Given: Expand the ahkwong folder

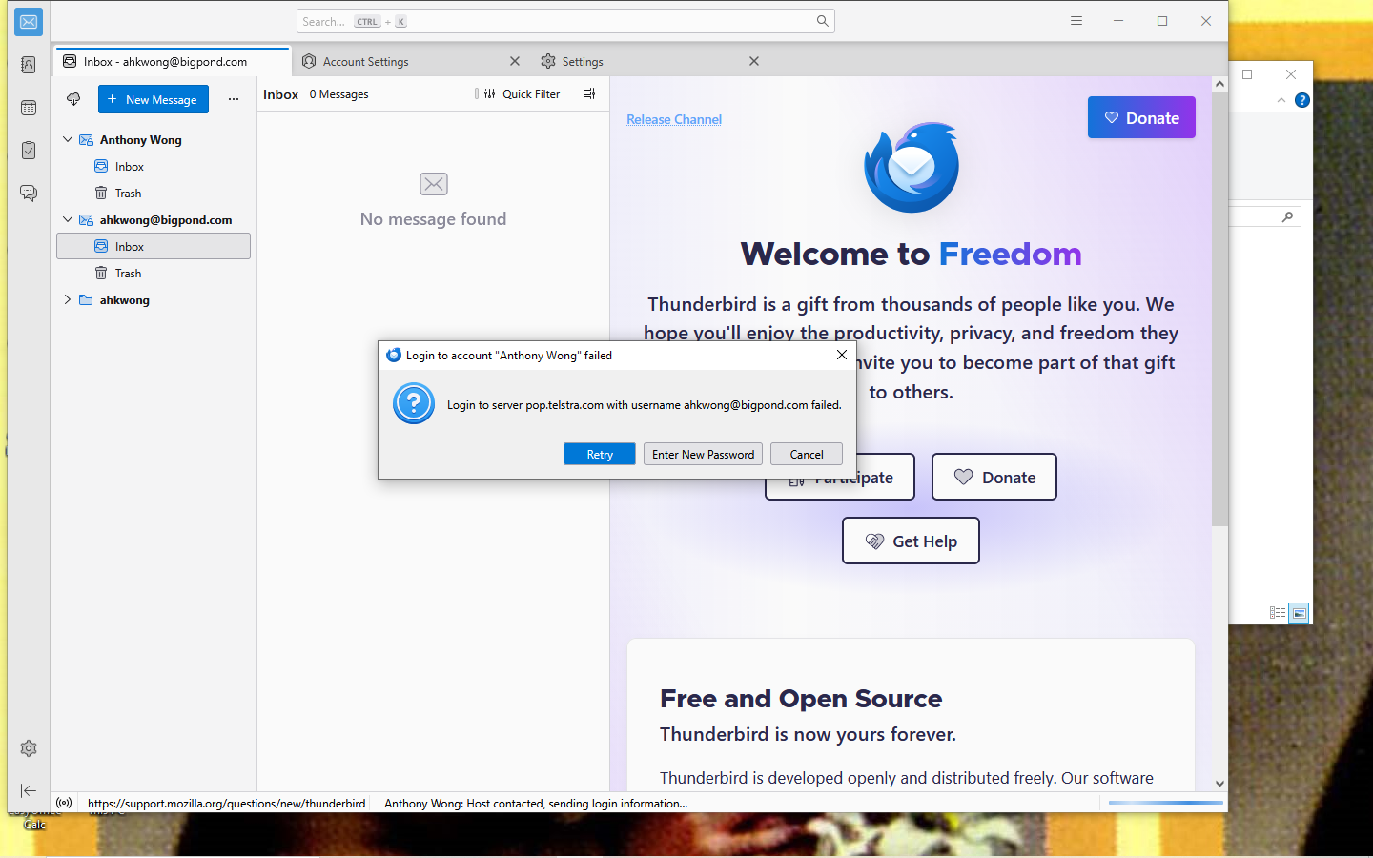Looking at the screenshot, I should [x=68, y=299].
